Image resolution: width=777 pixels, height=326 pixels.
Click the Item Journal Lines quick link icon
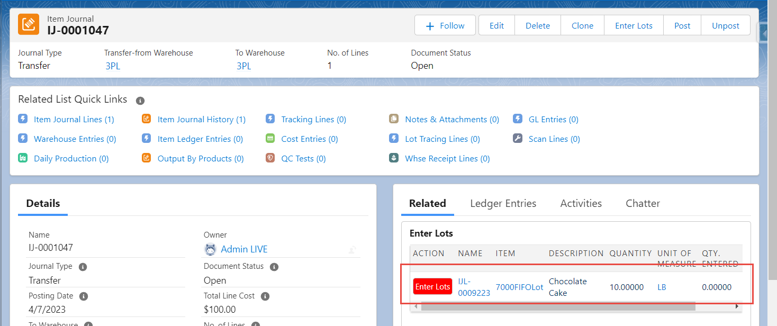coord(23,119)
